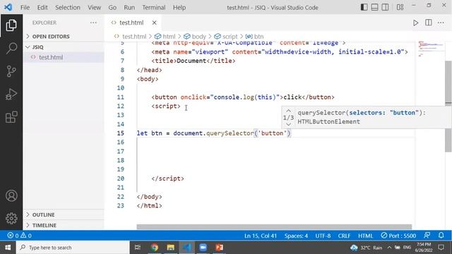Open File Explorer from the taskbar
This screenshot has height=254, width=452.
click(x=171, y=248)
